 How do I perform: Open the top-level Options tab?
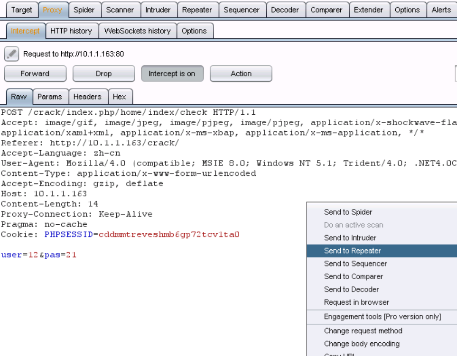click(x=407, y=10)
